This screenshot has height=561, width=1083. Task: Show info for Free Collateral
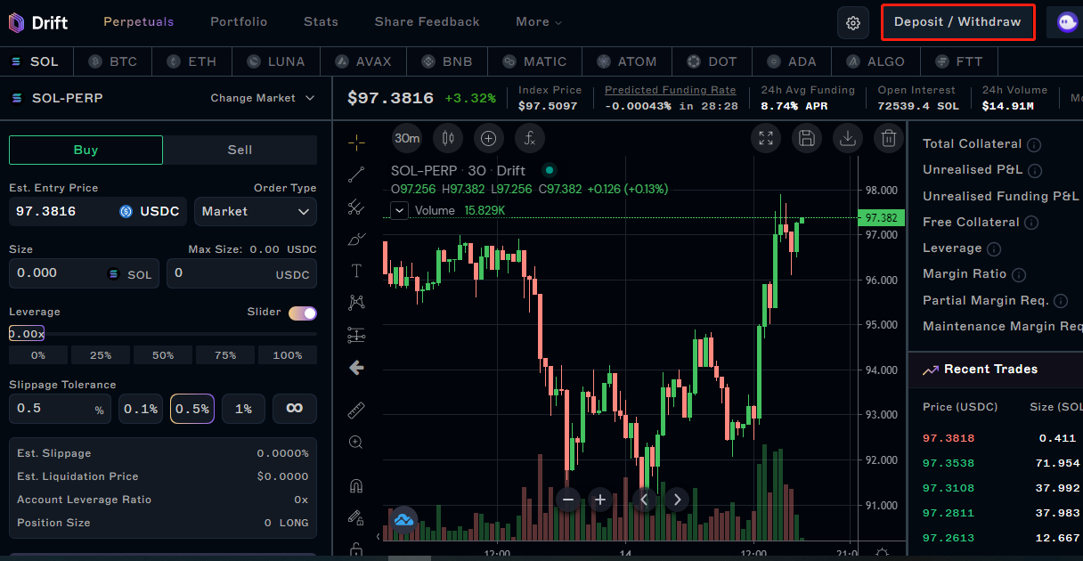pos(1031,223)
